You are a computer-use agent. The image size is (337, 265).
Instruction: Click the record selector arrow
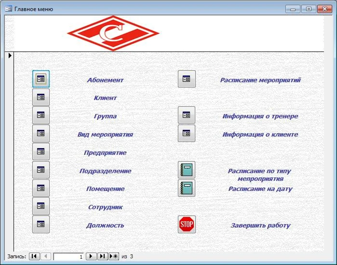10,55
